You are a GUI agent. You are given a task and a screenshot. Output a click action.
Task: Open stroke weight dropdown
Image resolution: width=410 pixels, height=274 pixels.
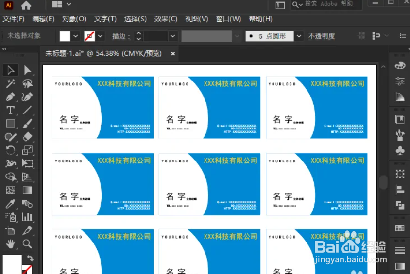[x=172, y=36]
